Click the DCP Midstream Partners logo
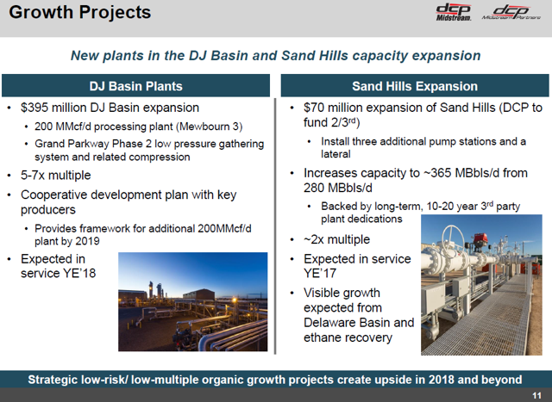The image size is (552, 402). point(511,13)
